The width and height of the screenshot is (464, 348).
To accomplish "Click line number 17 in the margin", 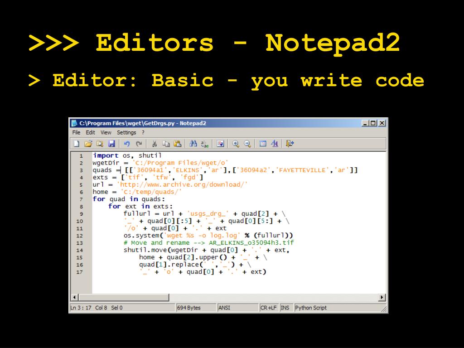I will pyautogui.click(x=80, y=272).
